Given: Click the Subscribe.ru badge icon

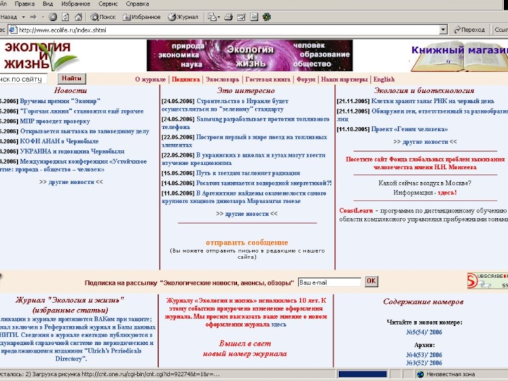Looking at the screenshot, I should (x=487, y=281).
